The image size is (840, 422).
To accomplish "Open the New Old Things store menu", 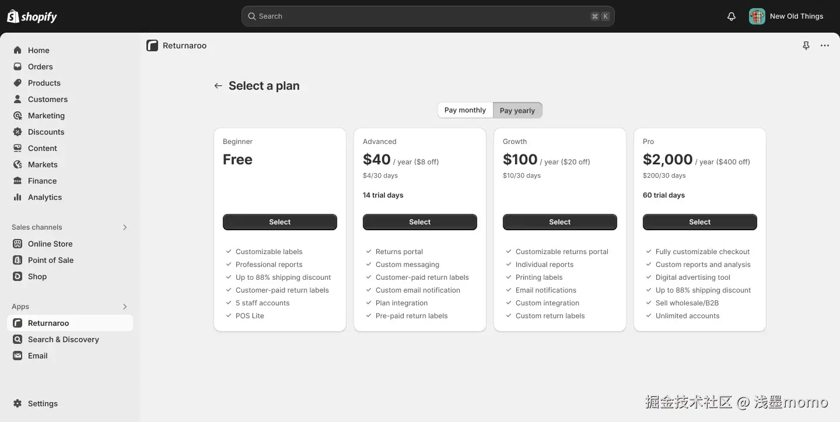I will pos(786,16).
